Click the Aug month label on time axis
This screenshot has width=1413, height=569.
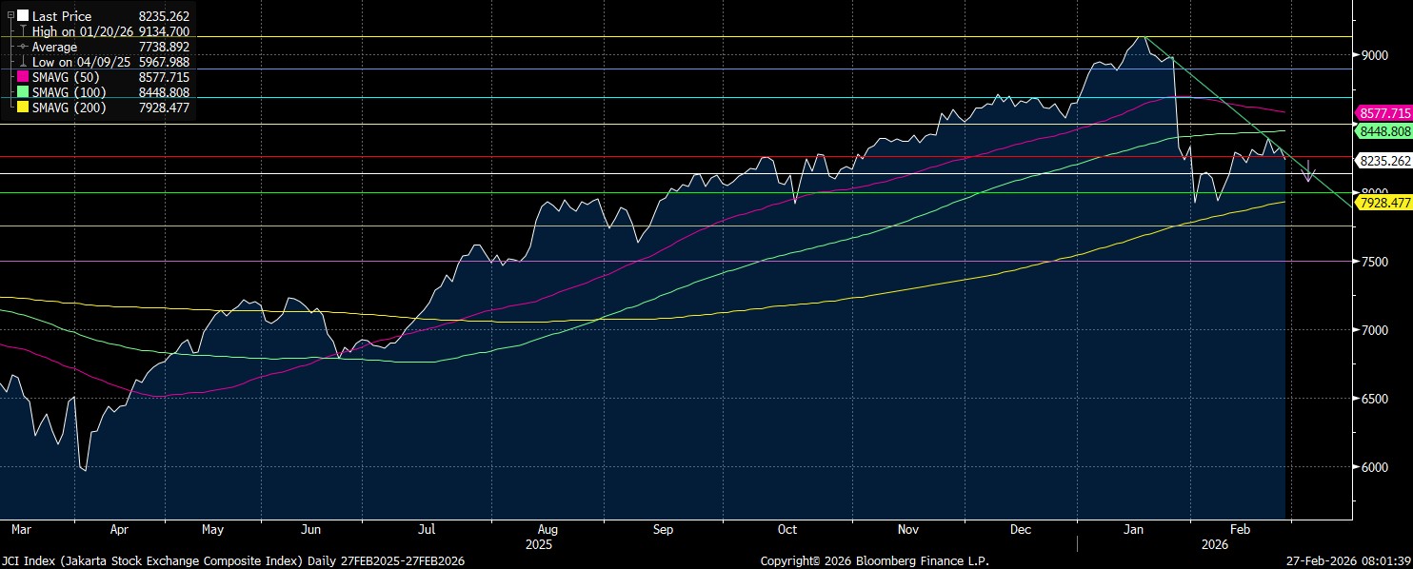(x=547, y=528)
